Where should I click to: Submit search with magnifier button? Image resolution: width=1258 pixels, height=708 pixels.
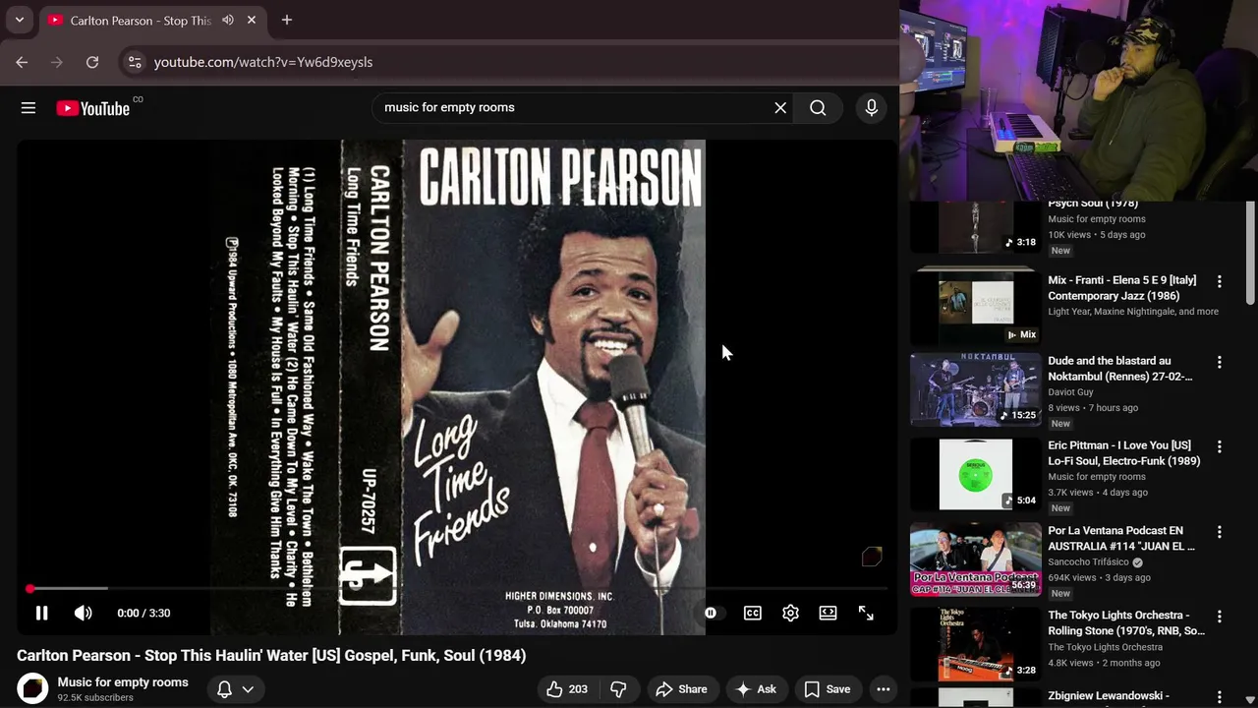pyautogui.click(x=818, y=108)
